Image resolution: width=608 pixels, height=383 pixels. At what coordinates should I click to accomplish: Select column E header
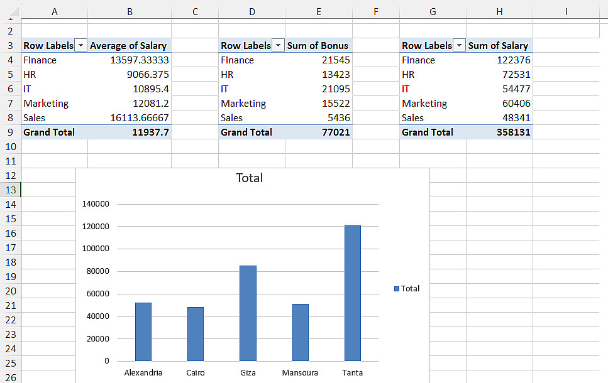click(319, 12)
